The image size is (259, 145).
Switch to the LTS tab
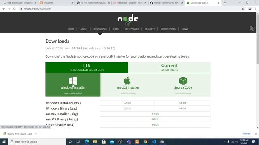87,67
